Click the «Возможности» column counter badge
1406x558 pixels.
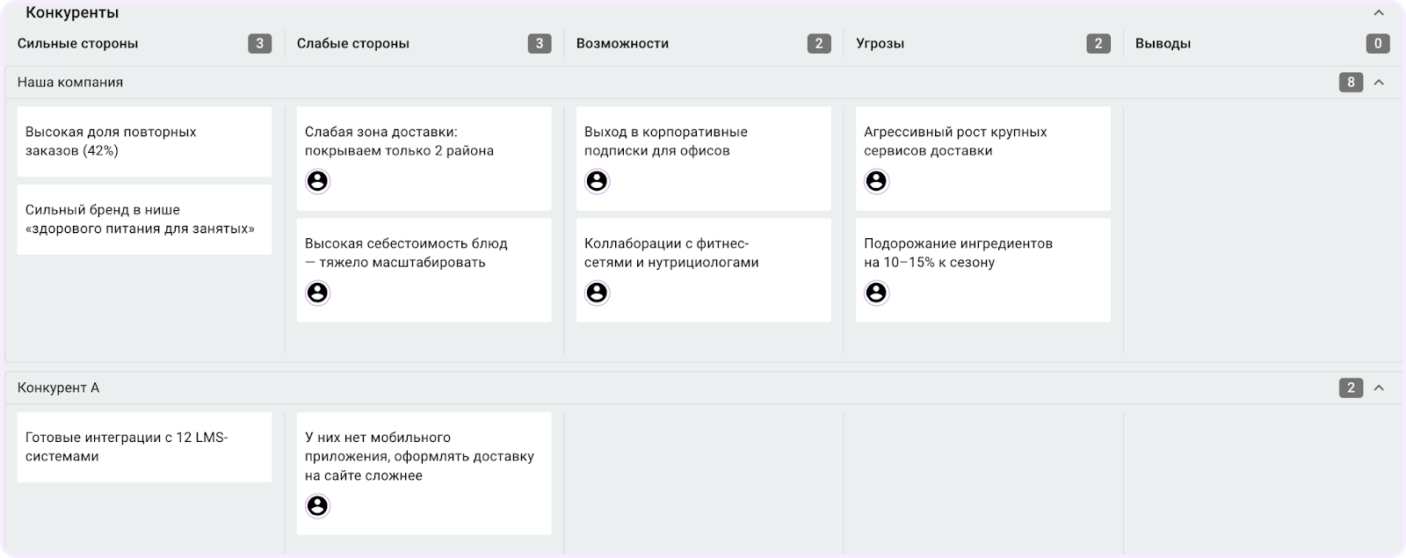(818, 43)
